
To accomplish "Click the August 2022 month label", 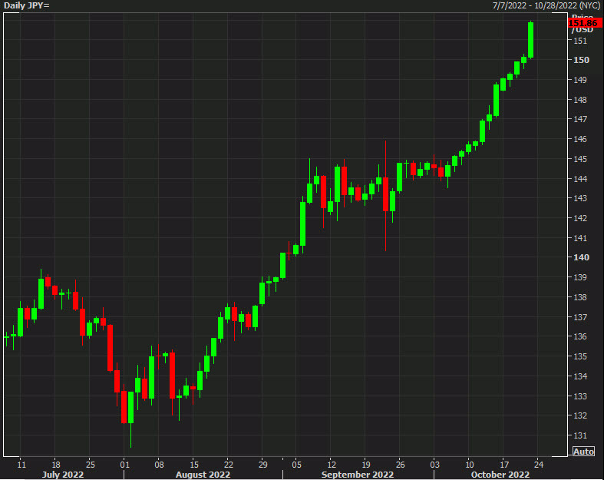I will pyautogui.click(x=203, y=475).
